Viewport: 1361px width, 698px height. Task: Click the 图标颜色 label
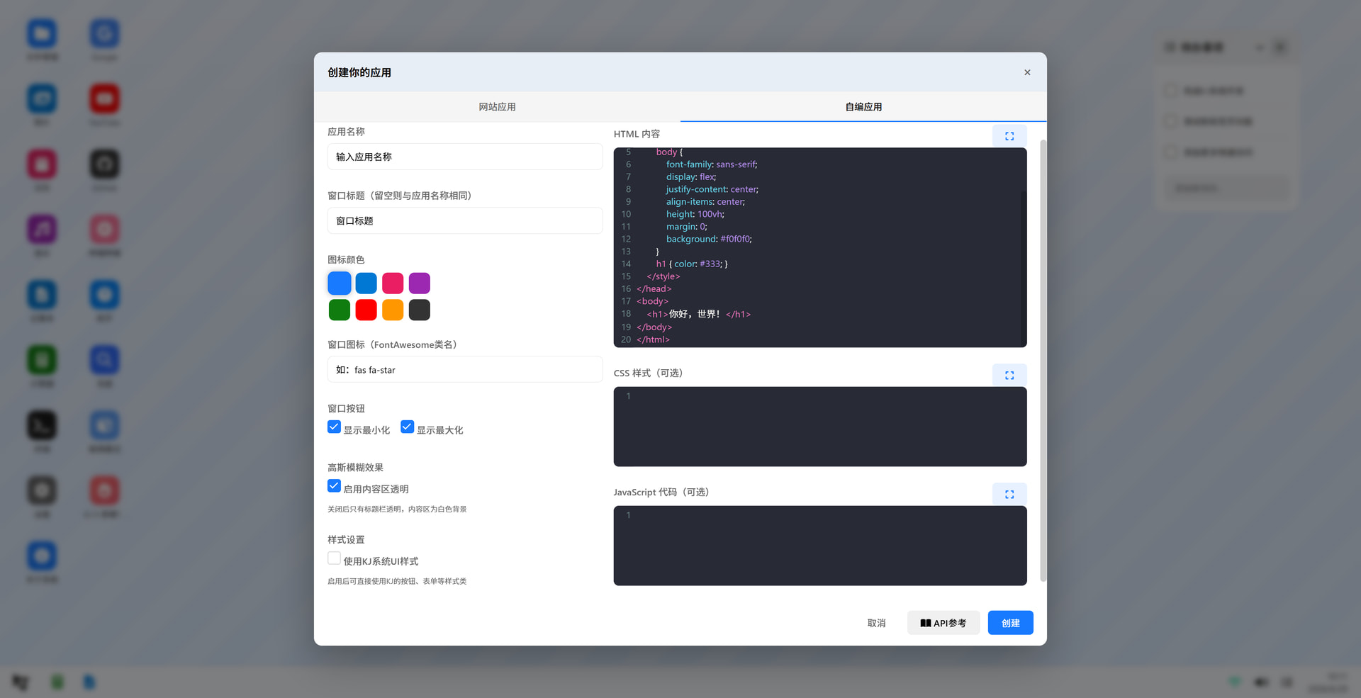point(346,259)
